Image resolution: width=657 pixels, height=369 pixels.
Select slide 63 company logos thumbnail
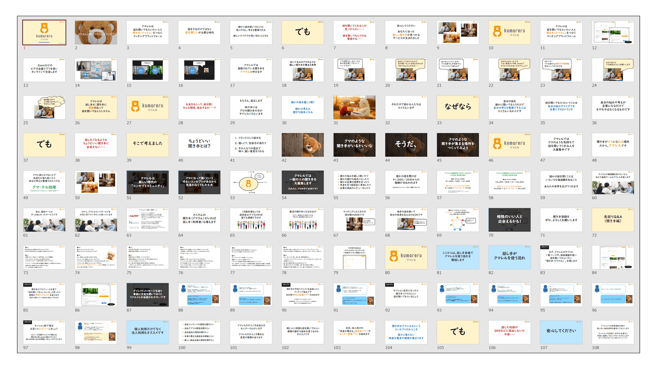click(x=147, y=220)
